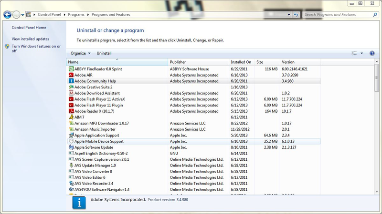Click the Aspell English Dictionary icon
This screenshot has width=382, height=214.
coord(71,153)
